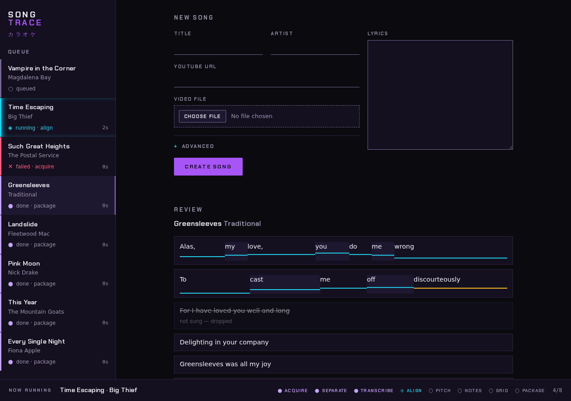Viewport: 571px width, 401px height.
Task: Click the done dot on Every Single Night row
Action: click(11, 362)
